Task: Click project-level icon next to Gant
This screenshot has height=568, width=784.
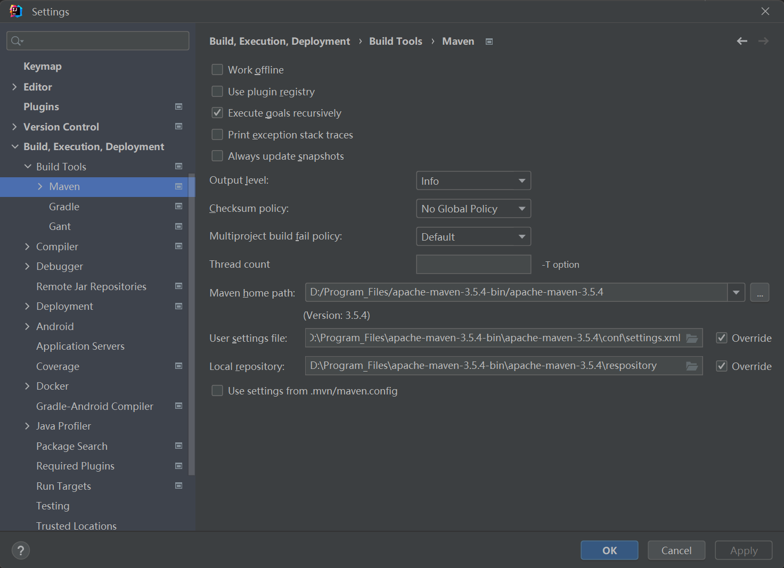Action: 179,226
